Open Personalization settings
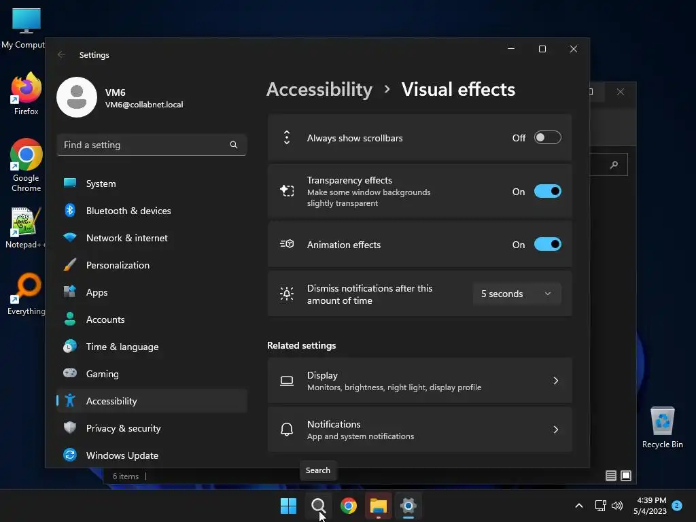 tap(152, 265)
